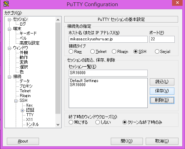Select Default Settings in session list
The image size is (185, 149).
pyautogui.click(x=84, y=81)
